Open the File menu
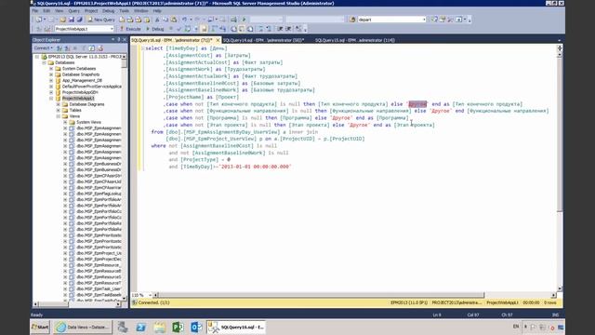The image size is (595, 335). coord(35,11)
